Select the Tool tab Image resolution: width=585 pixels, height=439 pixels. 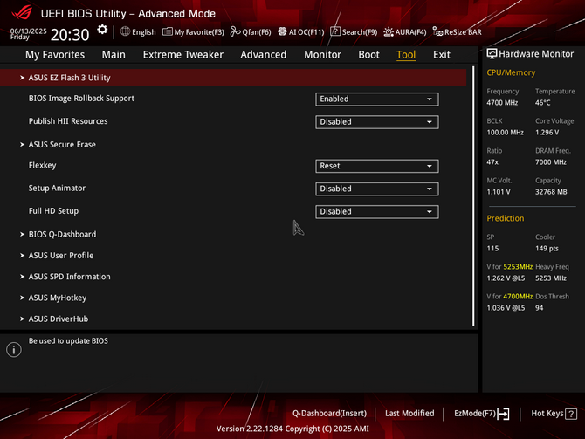tap(406, 55)
